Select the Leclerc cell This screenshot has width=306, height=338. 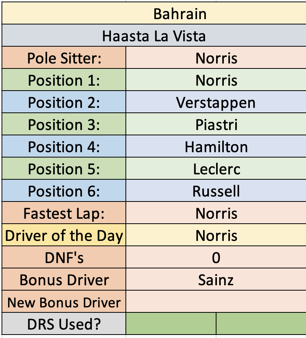click(216, 169)
